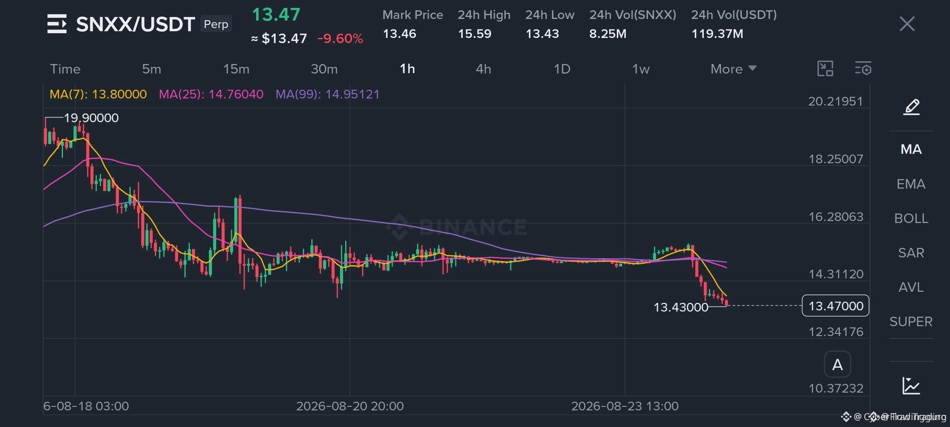Tap the Perp contract badge
Image resolution: width=950 pixels, height=427 pixels.
coord(216,24)
